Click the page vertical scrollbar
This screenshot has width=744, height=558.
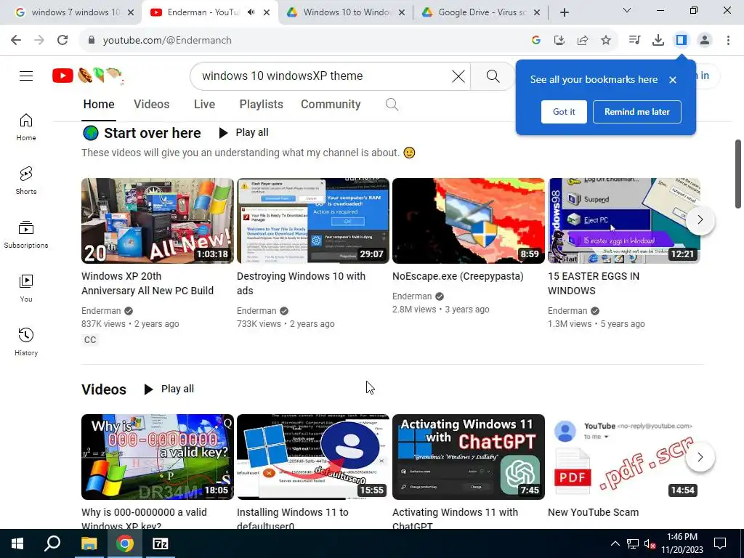(738, 174)
